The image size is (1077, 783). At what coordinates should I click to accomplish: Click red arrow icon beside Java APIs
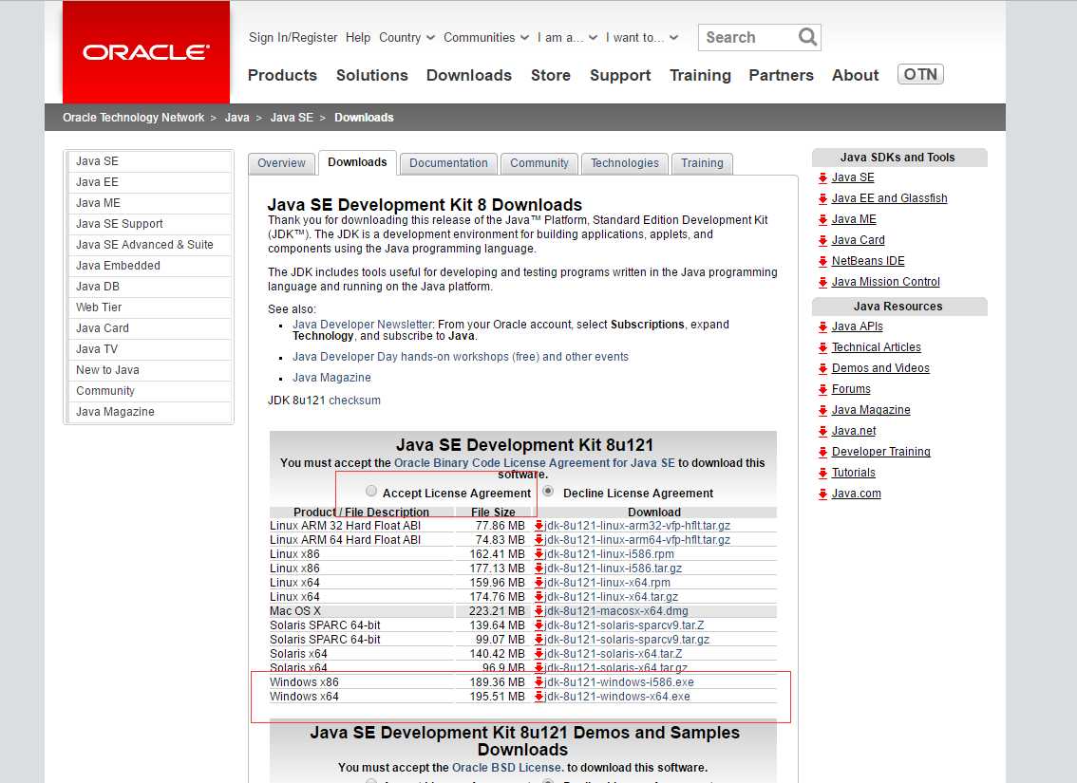[x=822, y=327]
